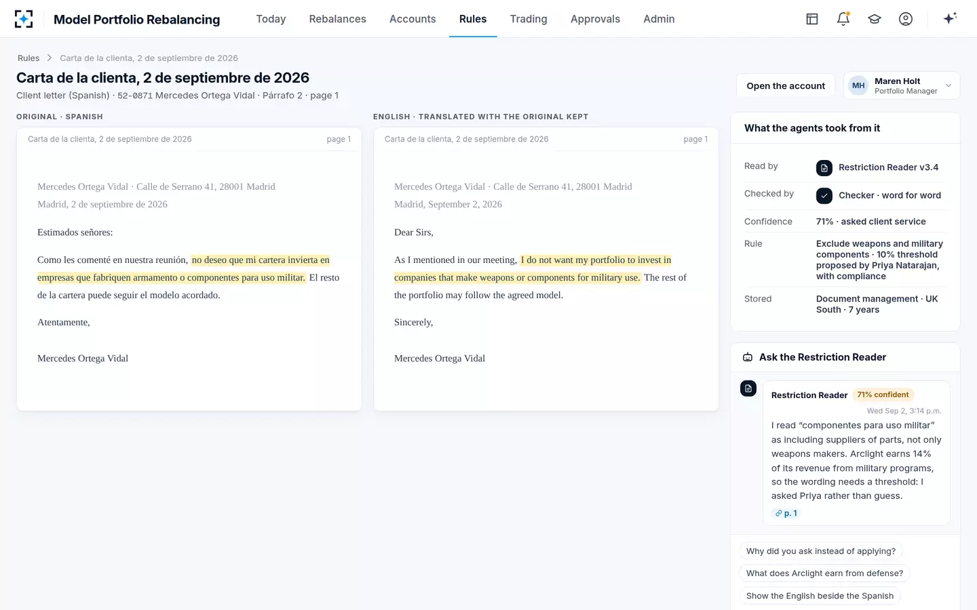Follow the Rules breadcrumb link
The width and height of the screenshot is (977, 610).
coord(28,58)
